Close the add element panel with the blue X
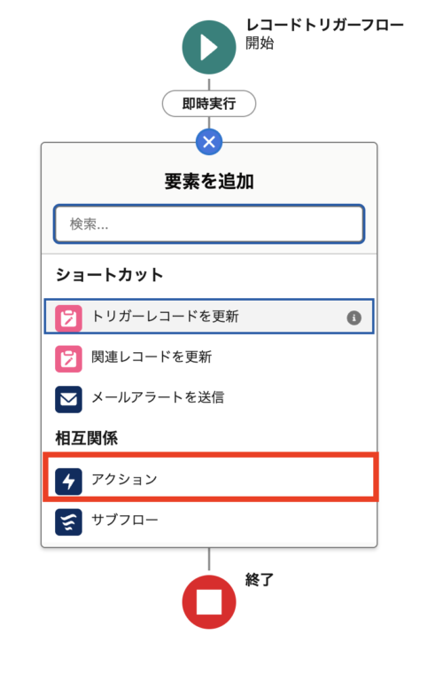The image size is (443, 682). [209, 142]
